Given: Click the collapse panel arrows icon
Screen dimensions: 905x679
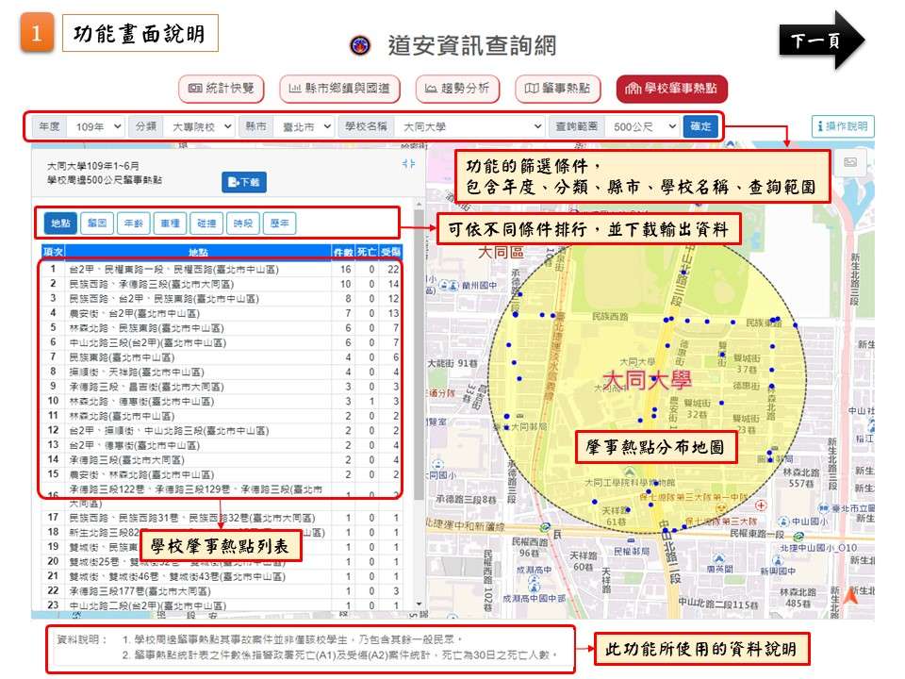Looking at the screenshot, I should click(408, 164).
